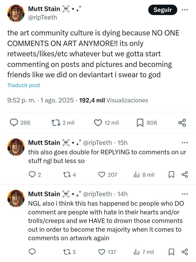
Task: Click the Seguir follow button
Action: click(x=163, y=10)
